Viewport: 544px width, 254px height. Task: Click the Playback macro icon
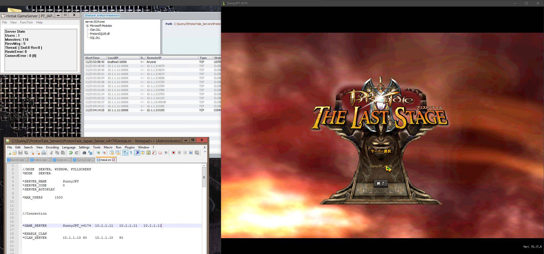[185, 153]
